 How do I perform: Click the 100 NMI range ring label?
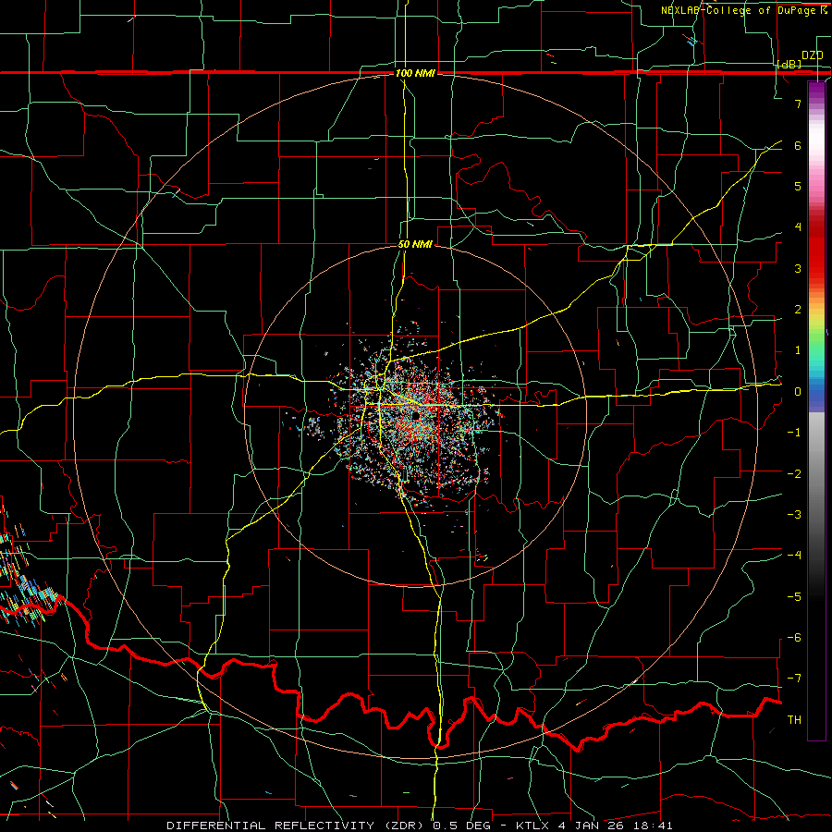click(x=415, y=73)
